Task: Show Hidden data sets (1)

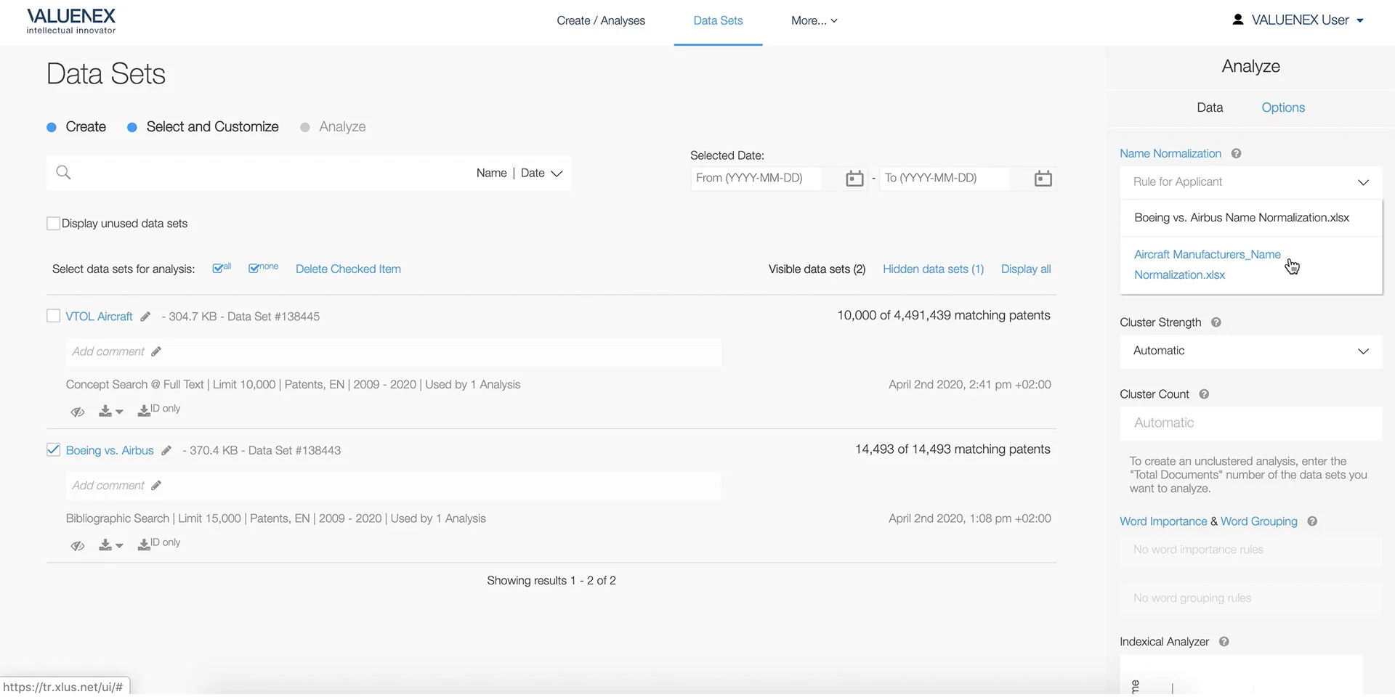Action: tap(933, 269)
